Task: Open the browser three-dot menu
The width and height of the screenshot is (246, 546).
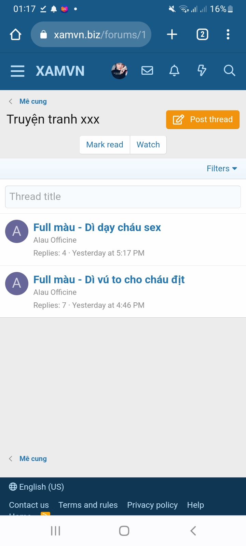Action: (228, 34)
